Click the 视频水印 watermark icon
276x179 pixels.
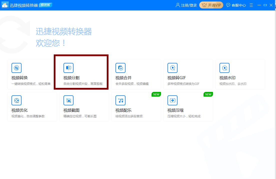pos(224,68)
